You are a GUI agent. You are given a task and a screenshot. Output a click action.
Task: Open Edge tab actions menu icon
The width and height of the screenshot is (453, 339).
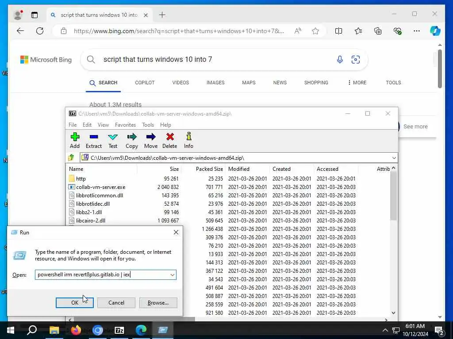click(x=35, y=15)
